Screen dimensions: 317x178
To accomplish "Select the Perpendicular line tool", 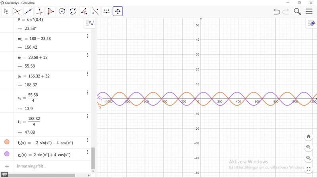I will click(x=40, y=11).
